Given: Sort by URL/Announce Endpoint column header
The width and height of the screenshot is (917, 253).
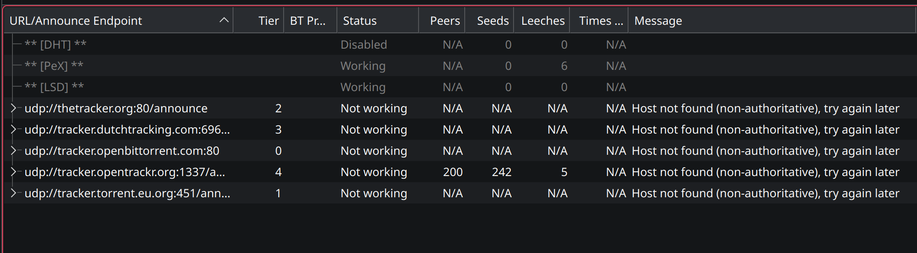Looking at the screenshot, I should (x=76, y=21).
